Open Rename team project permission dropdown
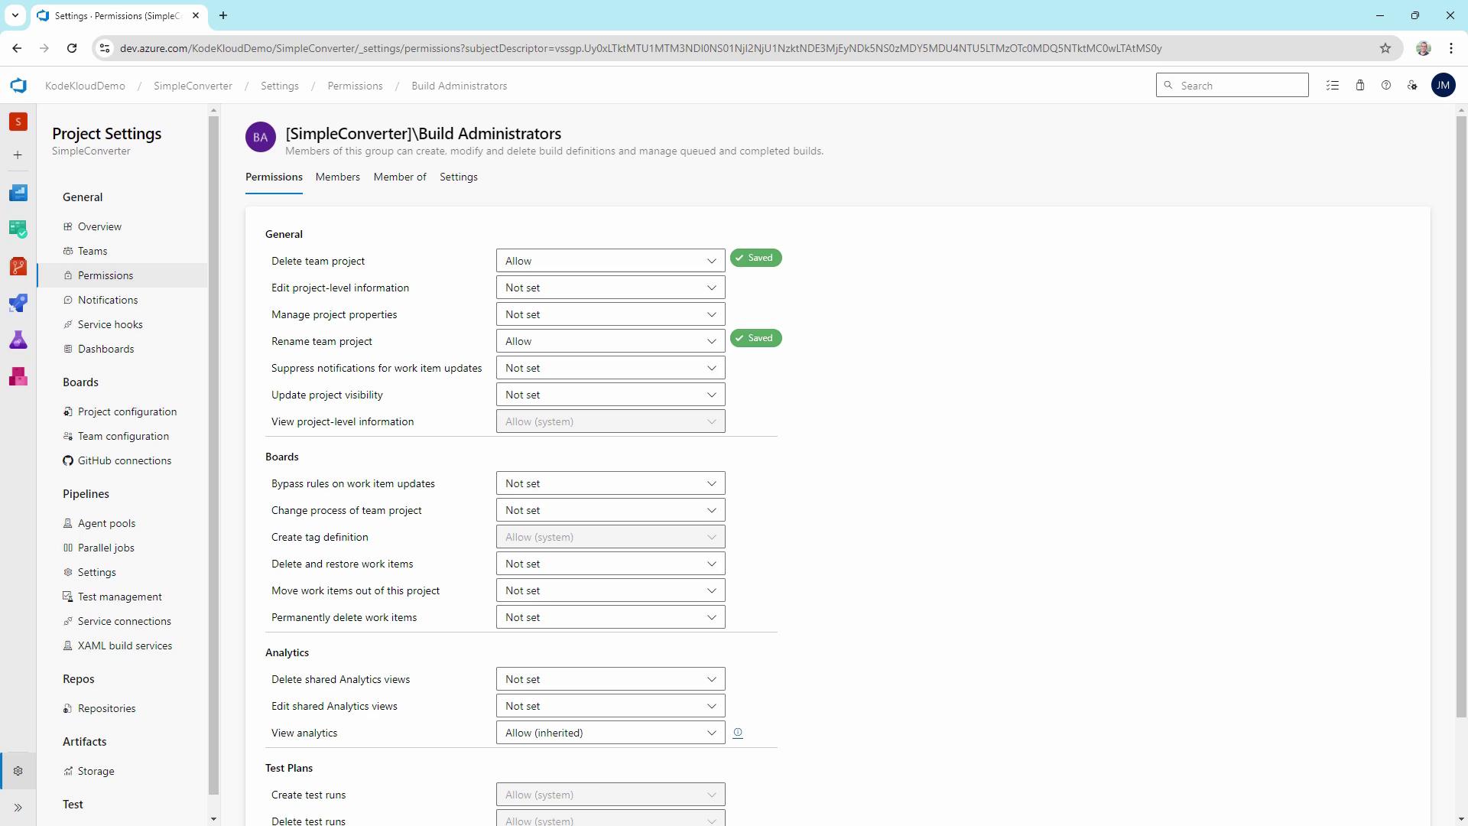 click(610, 341)
